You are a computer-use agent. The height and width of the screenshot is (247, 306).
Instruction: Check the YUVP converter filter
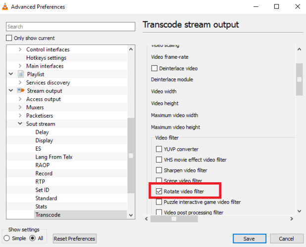[159, 149]
